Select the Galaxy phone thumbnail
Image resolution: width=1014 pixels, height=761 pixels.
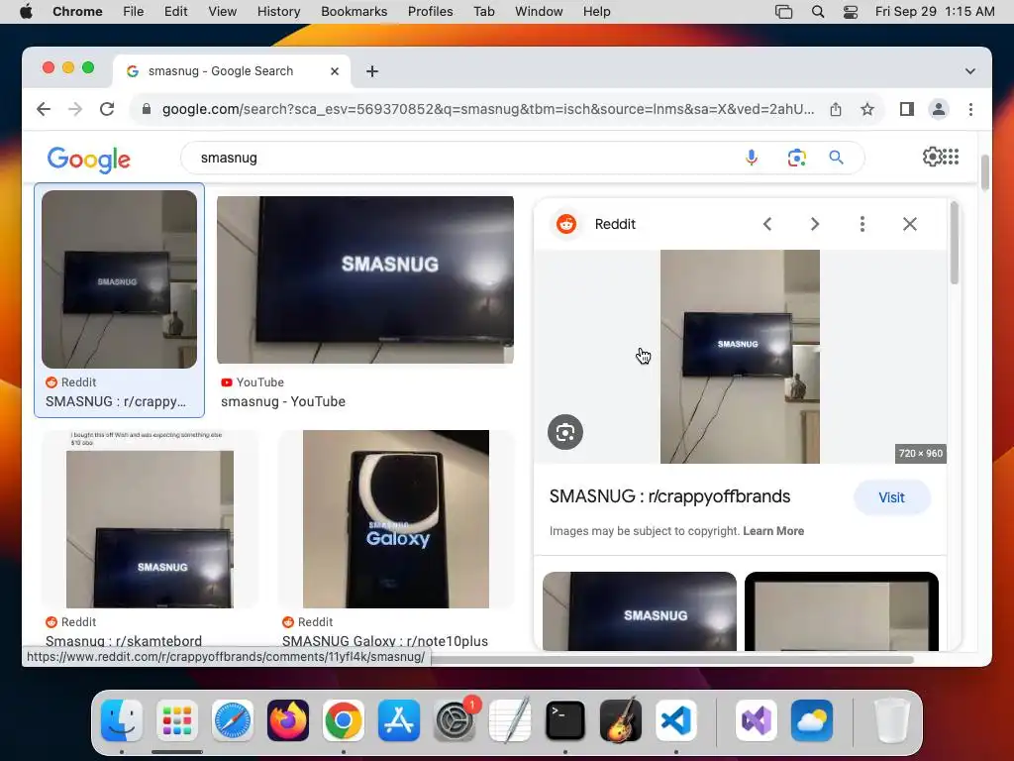click(x=396, y=519)
